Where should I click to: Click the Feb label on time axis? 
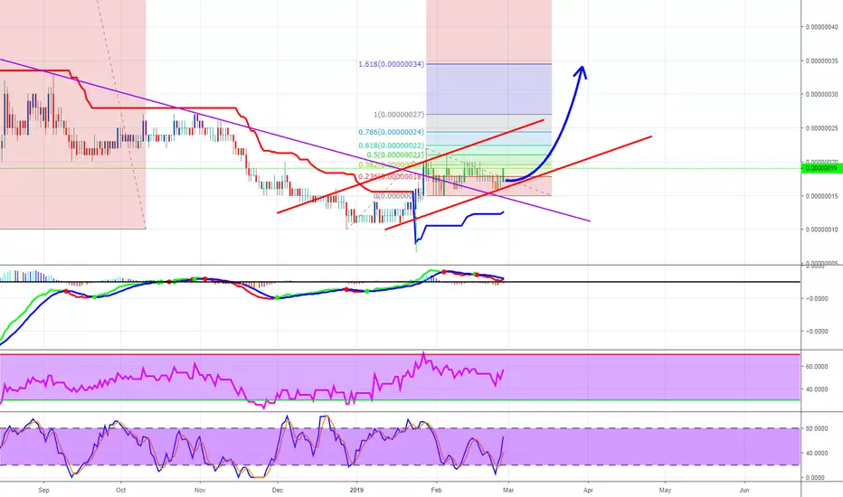(x=436, y=490)
